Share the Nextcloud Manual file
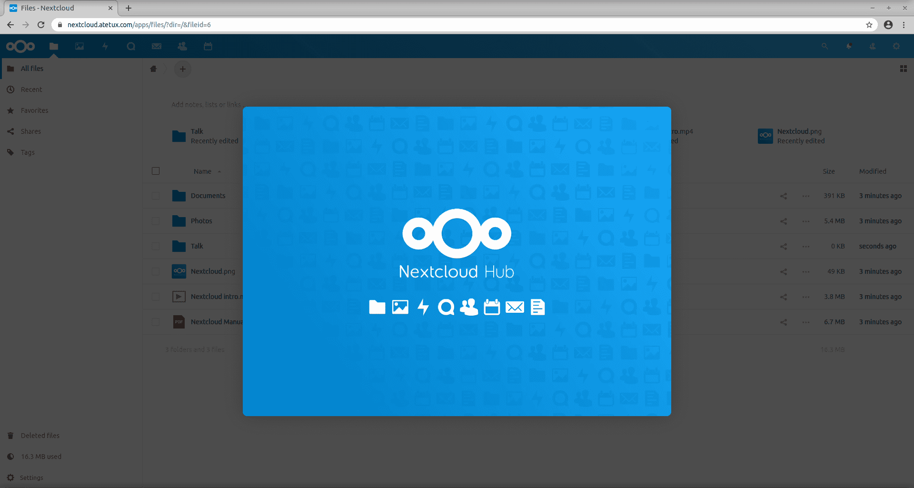The image size is (914, 488). pos(784,322)
